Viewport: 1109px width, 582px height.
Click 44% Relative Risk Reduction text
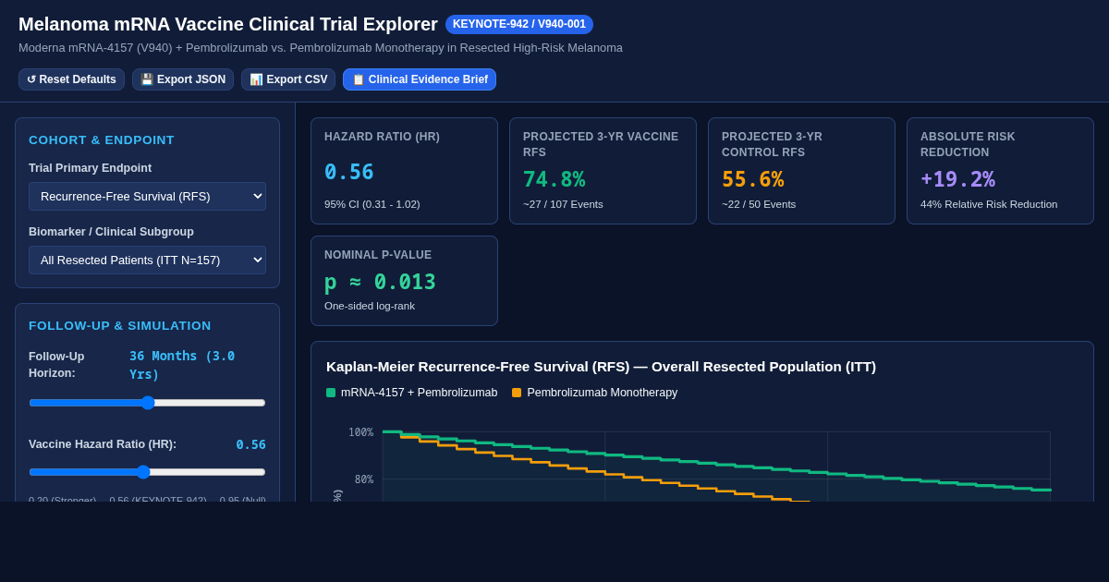tap(989, 204)
